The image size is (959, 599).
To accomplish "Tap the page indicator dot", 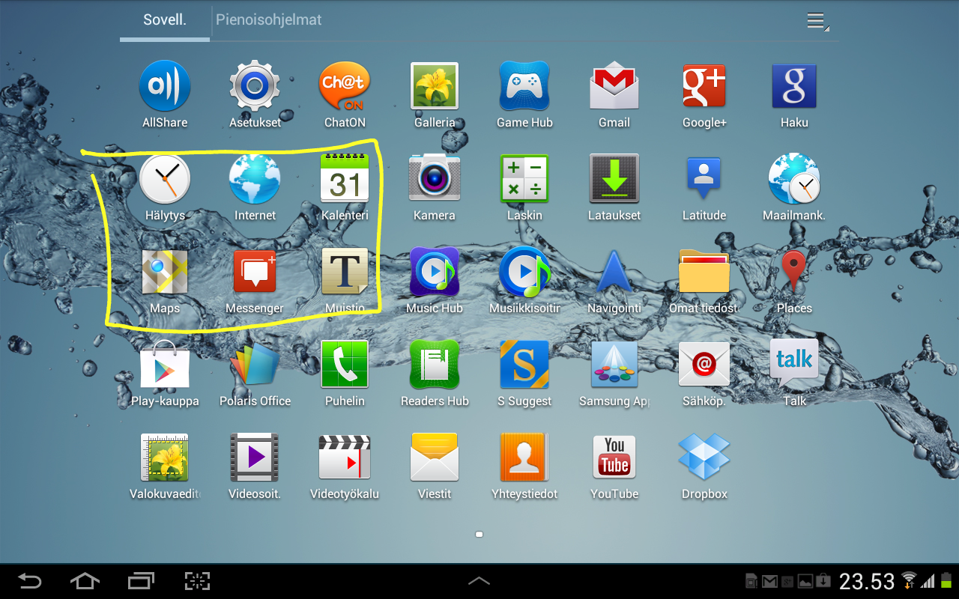I will pos(479,535).
